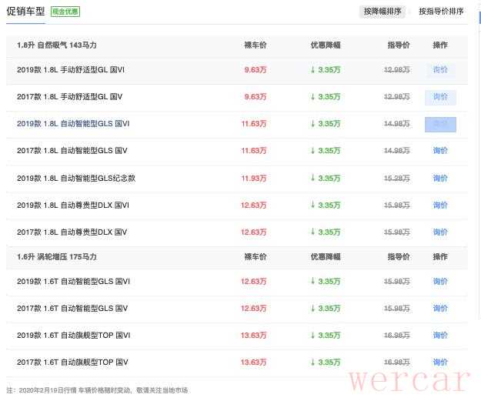This screenshot has height=401, width=481.
Task: Click 询价 for 2017款 1.6T 自动旗舰型TOP 国V
Action: click(x=440, y=363)
